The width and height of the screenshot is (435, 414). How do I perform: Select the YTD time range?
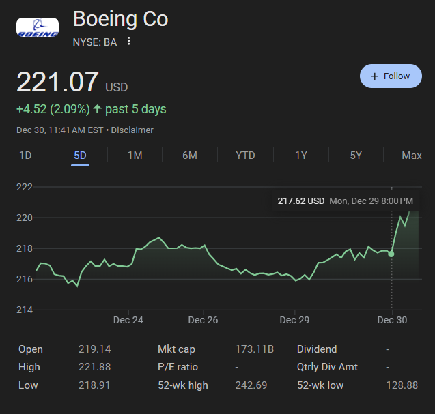tap(245, 156)
